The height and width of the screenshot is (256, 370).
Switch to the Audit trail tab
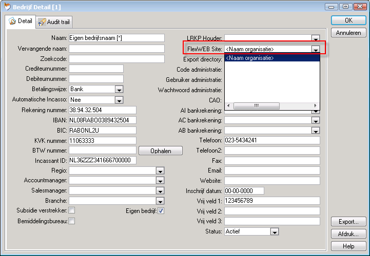coord(54,22)
